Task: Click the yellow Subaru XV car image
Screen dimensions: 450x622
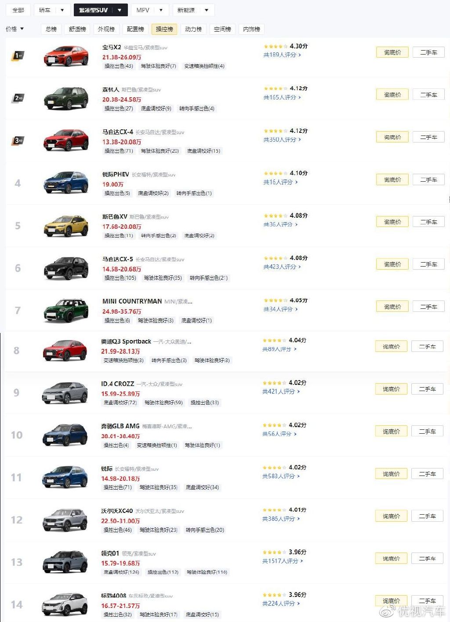Action: tap(66, 226)
